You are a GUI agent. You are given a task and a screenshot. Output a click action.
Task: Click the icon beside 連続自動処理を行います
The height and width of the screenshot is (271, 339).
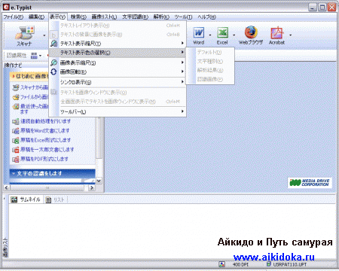[x=16, y=122]
